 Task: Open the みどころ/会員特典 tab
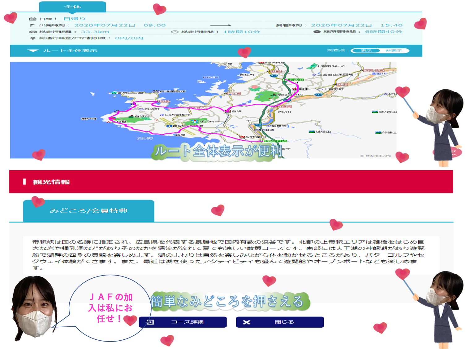click(x=88, y=211)
